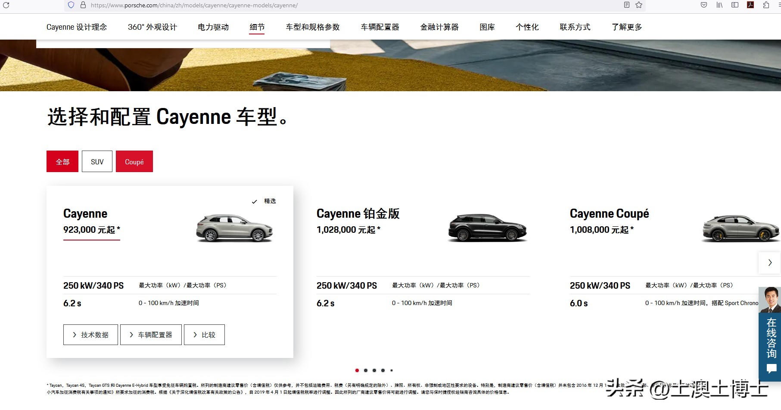Toggle the Coupé filter
Image resolution: width=781 pixels, height=410 pixels.
tap(134, 161)
